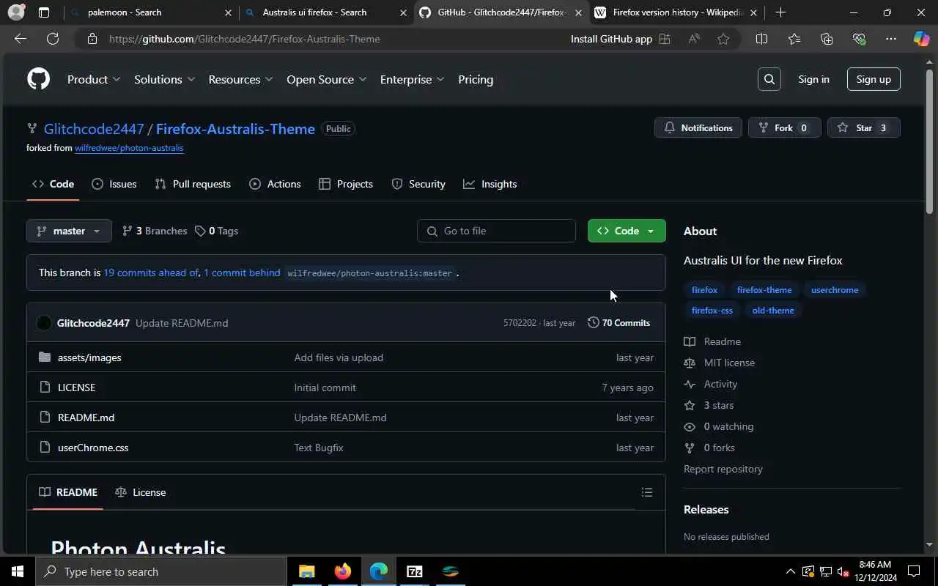Click the Notifications button

[x=698, y=127]
